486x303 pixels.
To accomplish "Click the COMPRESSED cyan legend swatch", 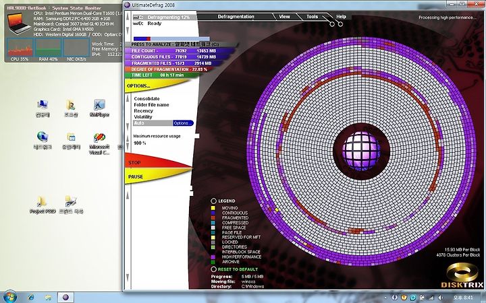I will (213, 223).
